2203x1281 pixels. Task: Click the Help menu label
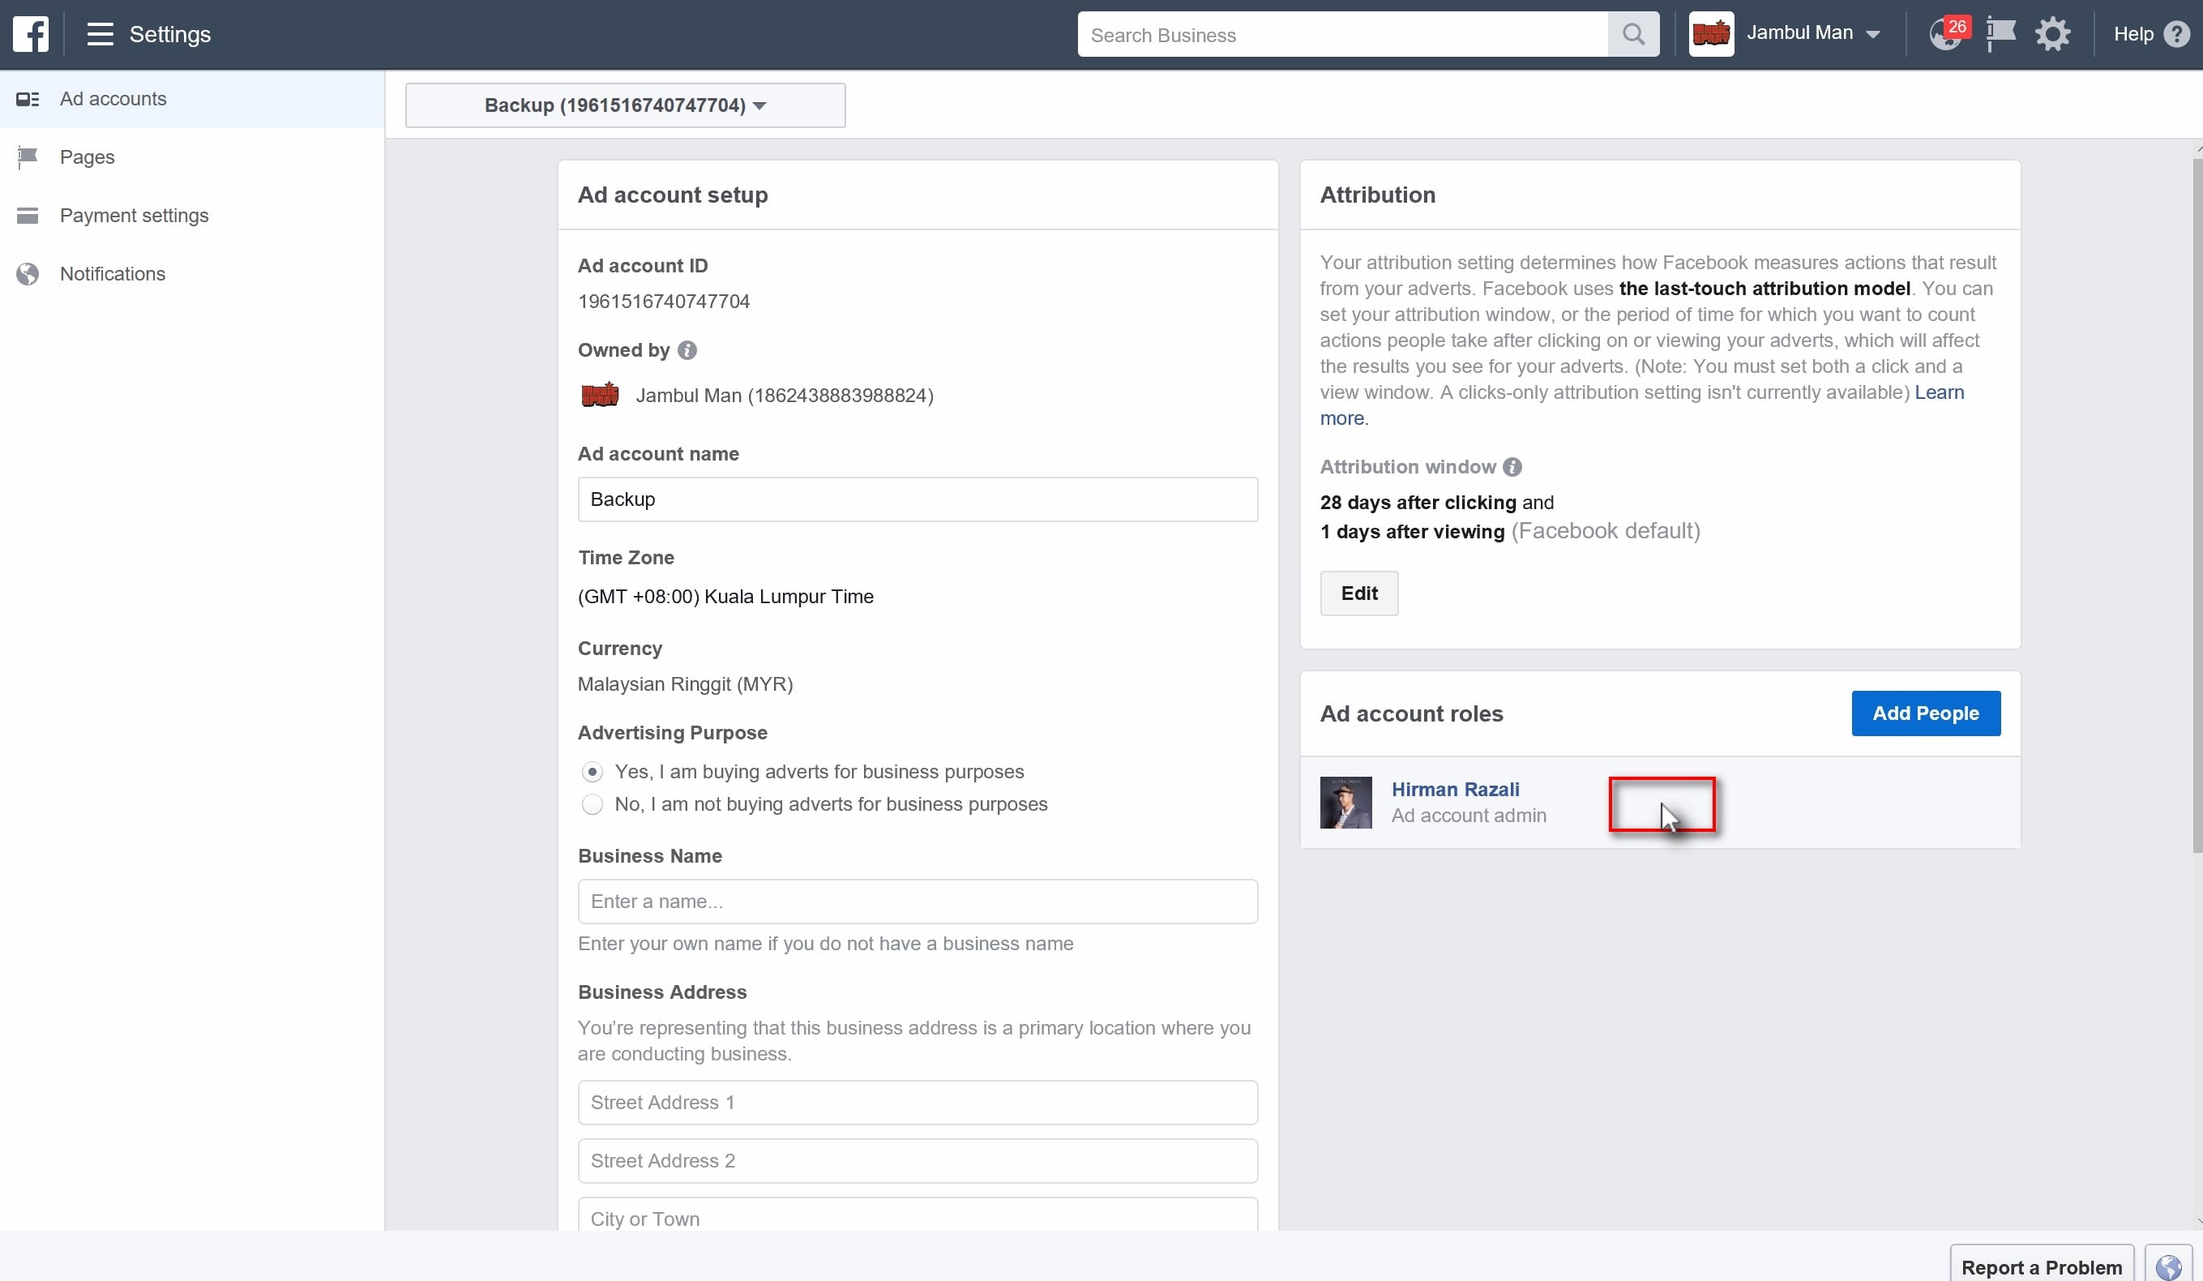click(x=2133, y=34)
